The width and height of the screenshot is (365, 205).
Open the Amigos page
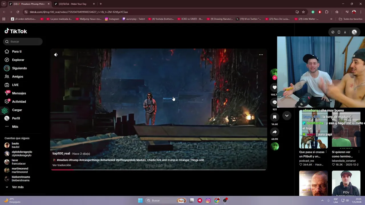click(x=17, y=77)
